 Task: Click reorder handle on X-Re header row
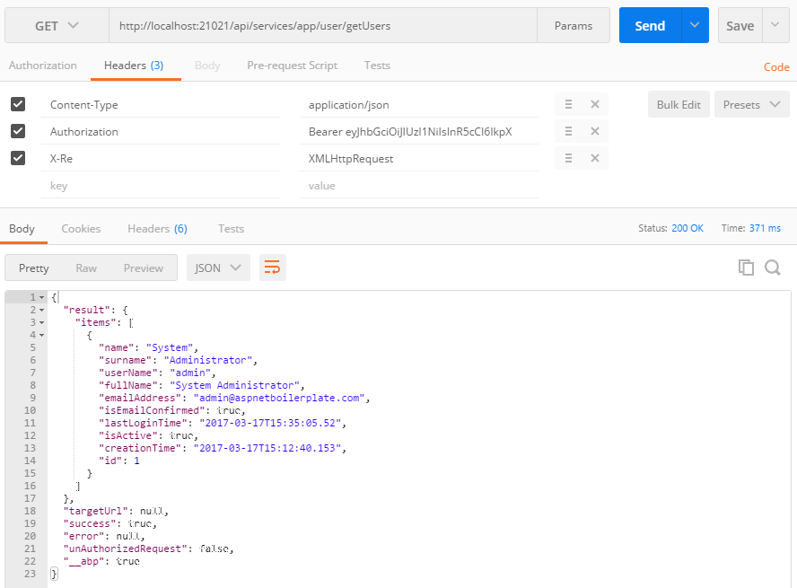point(568,158)
